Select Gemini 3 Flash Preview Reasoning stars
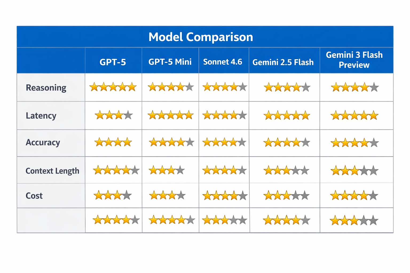410x273 pixels. pos(355,87)
